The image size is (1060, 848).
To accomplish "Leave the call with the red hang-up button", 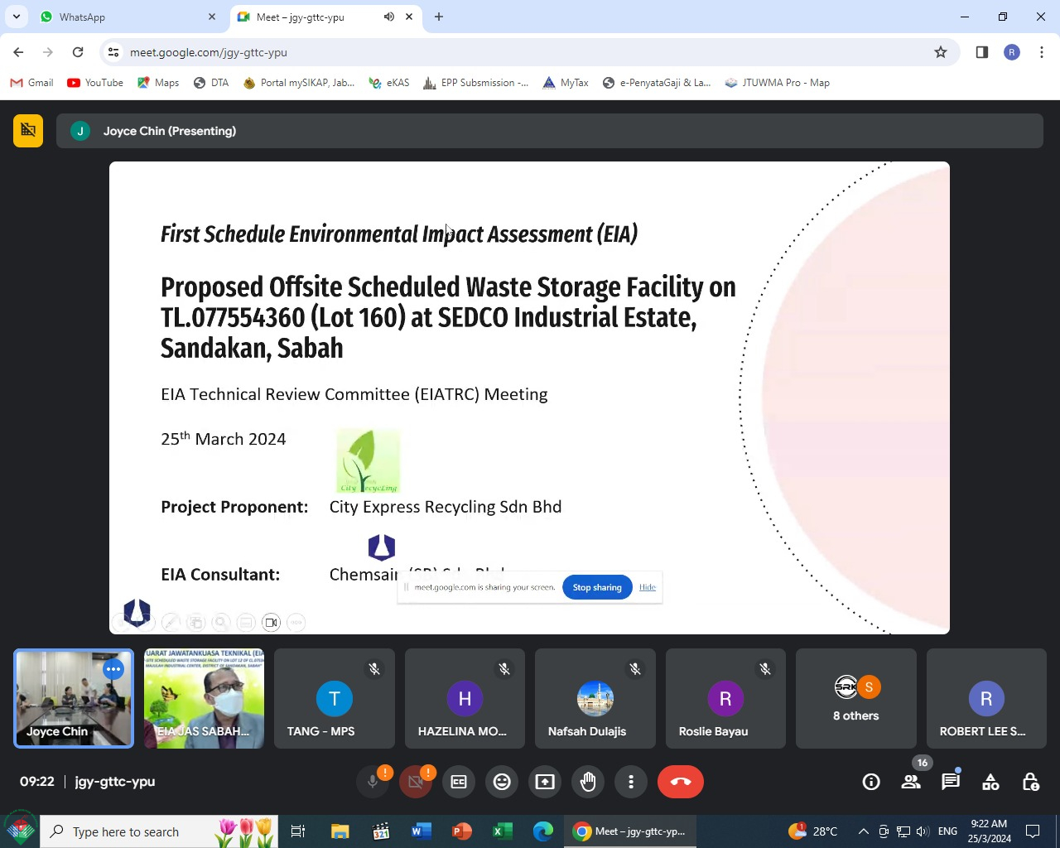I will click(x=681, y=782).
